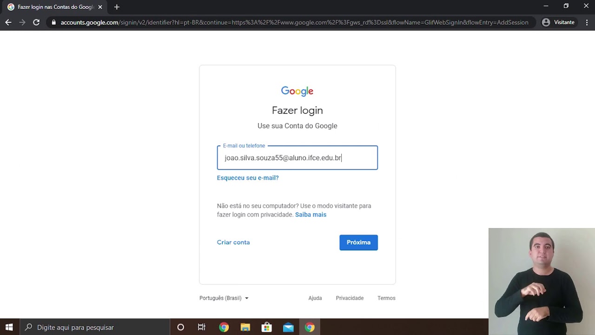Open the Privacidade link
The width and height of the screenshot is (595, 335).
[350, 298]
